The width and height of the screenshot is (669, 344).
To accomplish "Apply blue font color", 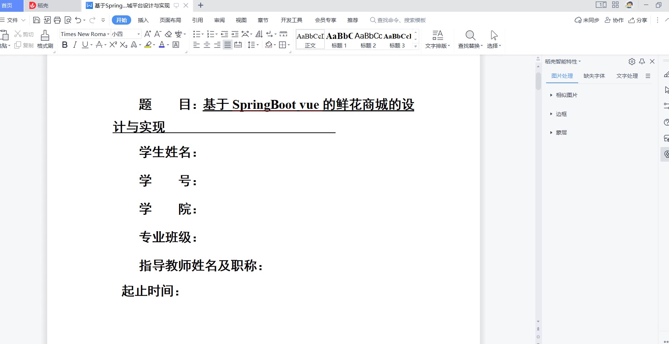I will (x=162, y=45).
